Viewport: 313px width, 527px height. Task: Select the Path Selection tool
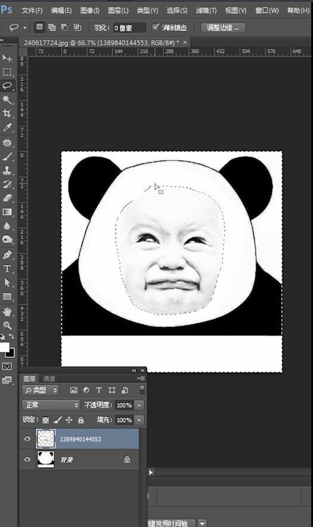(x=7, y=282)
